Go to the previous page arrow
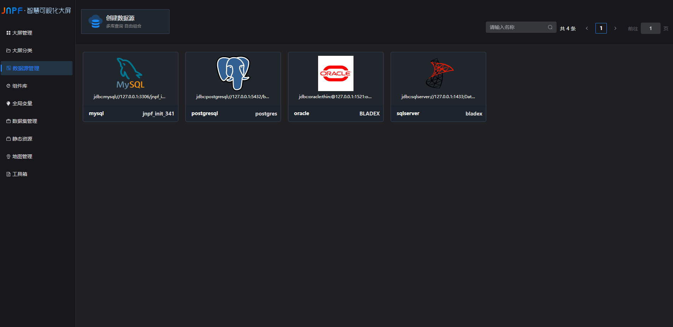673x327 pixels. pyautogui.click(x=587, y=28)
